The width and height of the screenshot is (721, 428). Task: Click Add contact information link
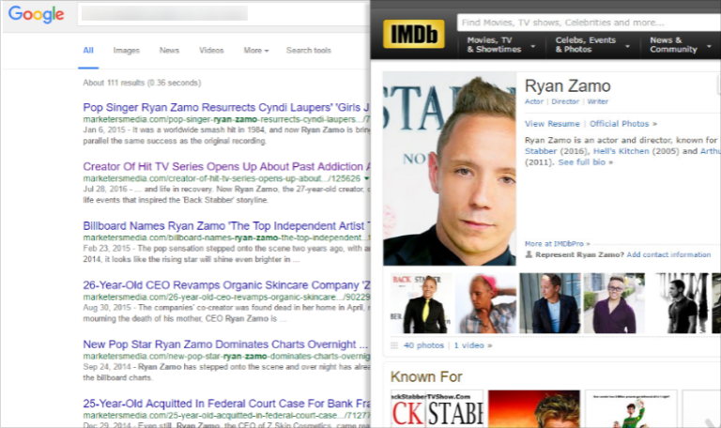click(x=668, y=254)
